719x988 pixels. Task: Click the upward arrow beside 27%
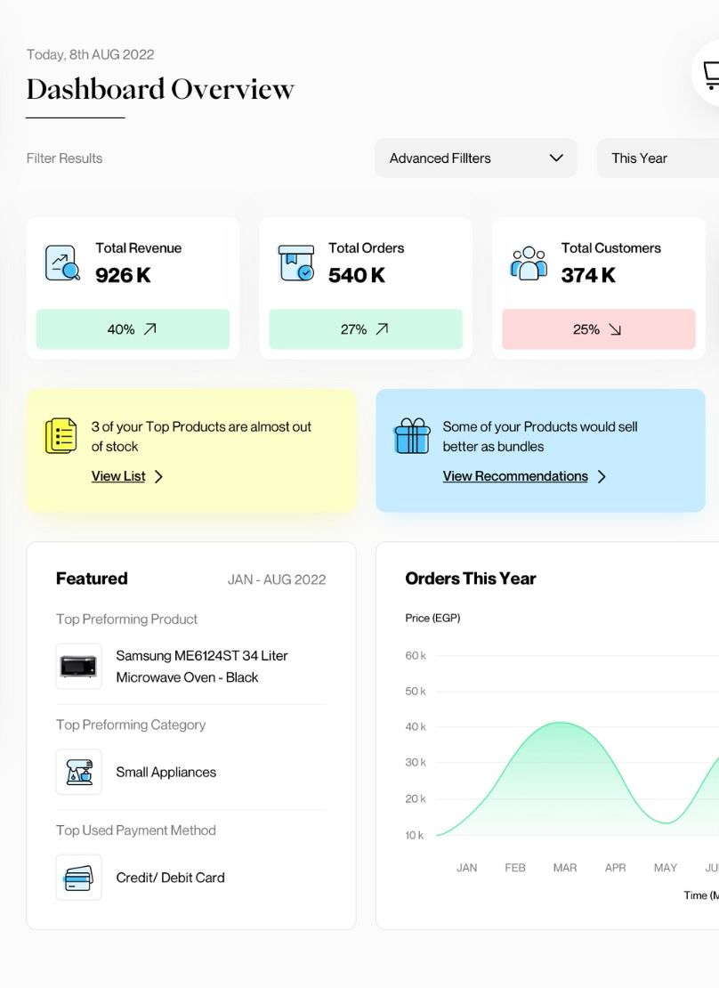coord(382,329)
